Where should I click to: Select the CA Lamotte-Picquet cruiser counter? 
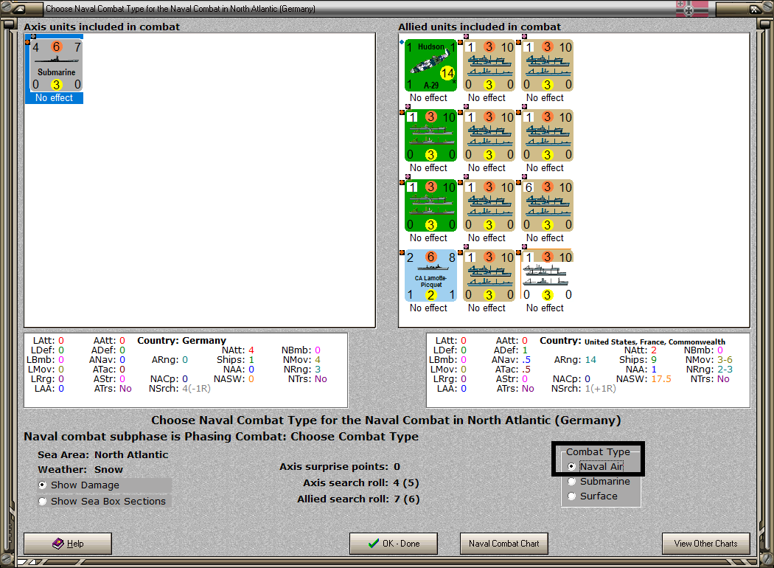tap(431, 276)
